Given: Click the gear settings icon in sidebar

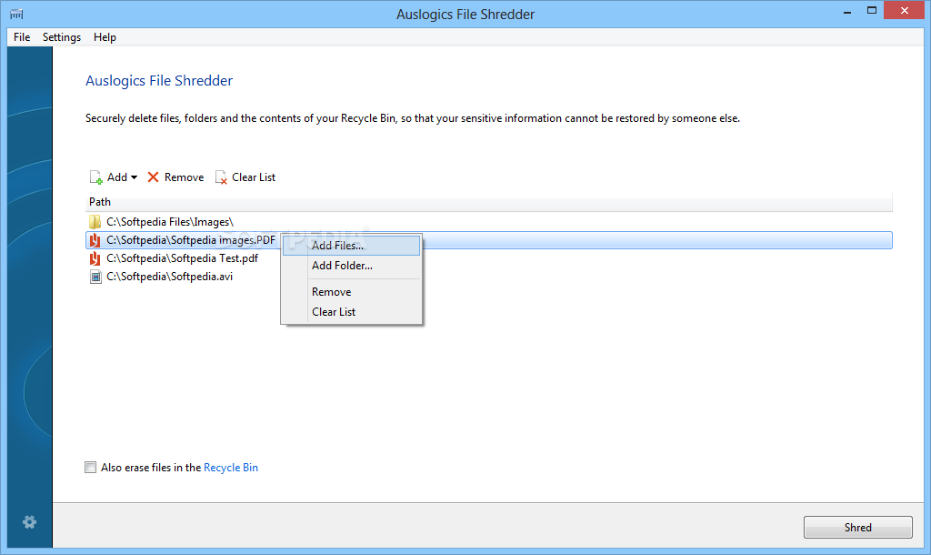Looking at the screenshot, I should tap(29, 521).
